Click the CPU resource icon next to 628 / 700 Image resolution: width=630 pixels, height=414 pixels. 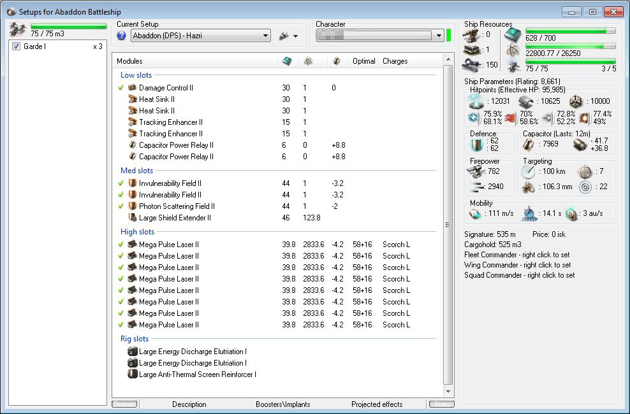point(513,35)
